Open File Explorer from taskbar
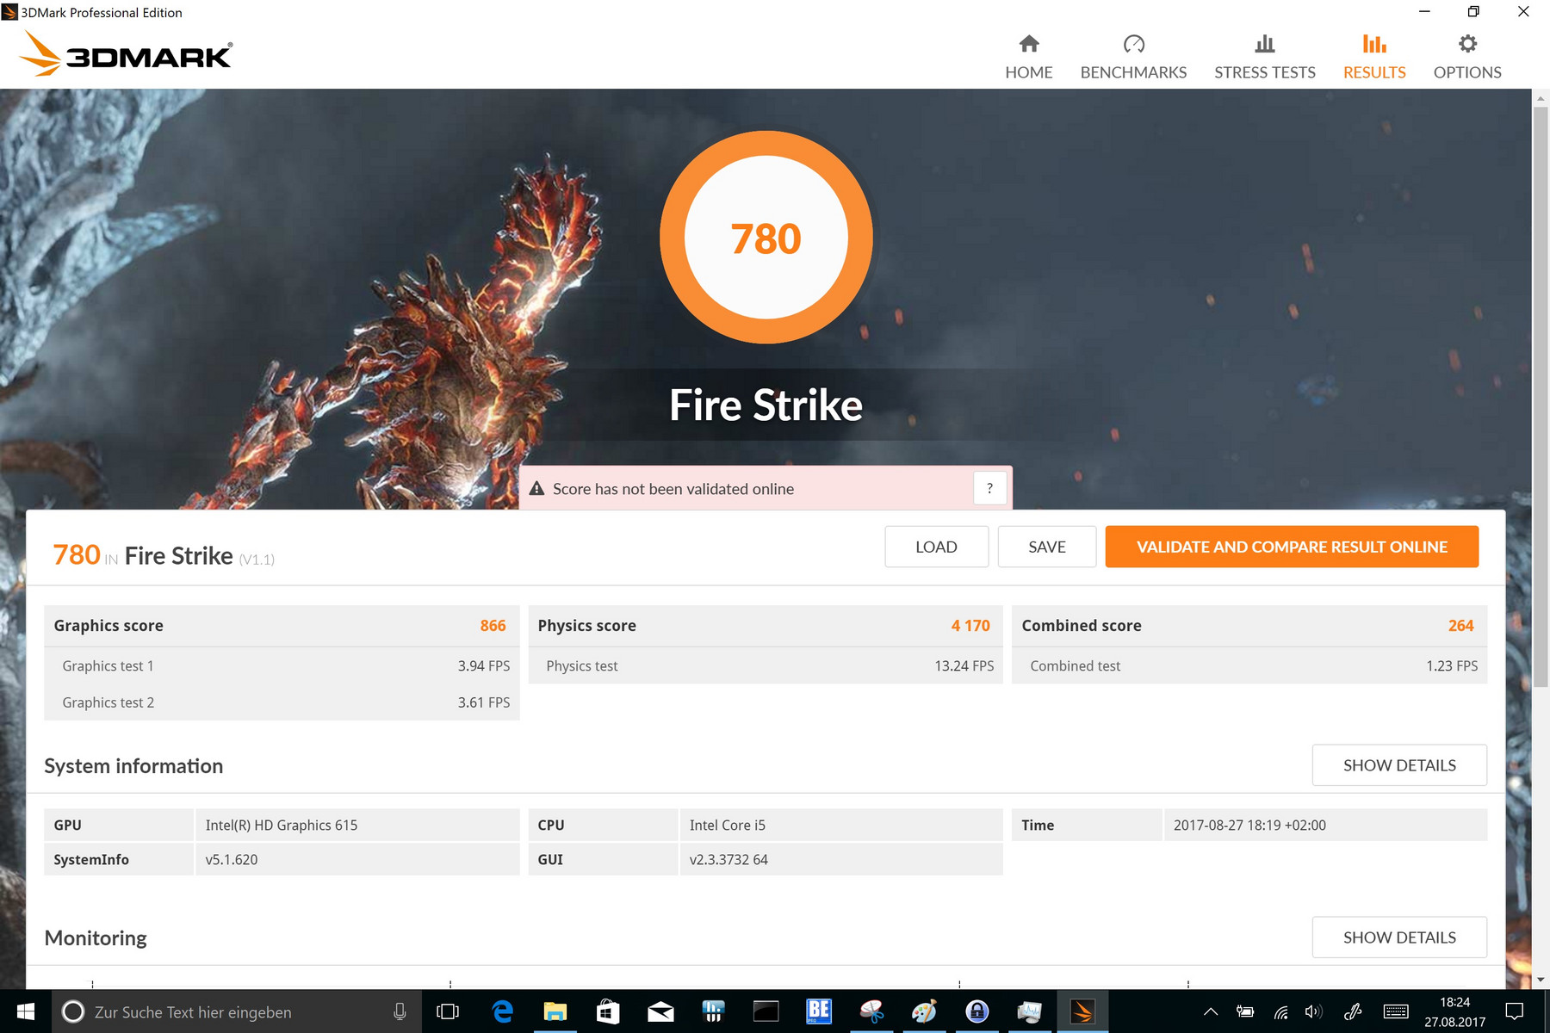The image size is (1550, 1033). pyautogui.click(x=555, y=1011)
